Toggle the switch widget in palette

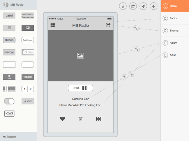pos(9,101)
